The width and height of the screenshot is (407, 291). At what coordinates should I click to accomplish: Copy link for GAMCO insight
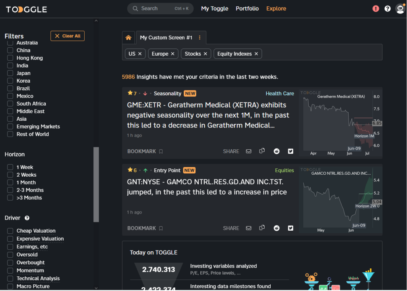click(262, 228)
